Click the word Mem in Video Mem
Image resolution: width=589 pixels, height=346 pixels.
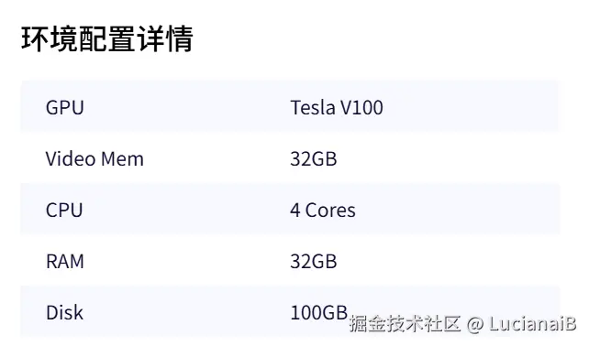(x=122, y=159)
